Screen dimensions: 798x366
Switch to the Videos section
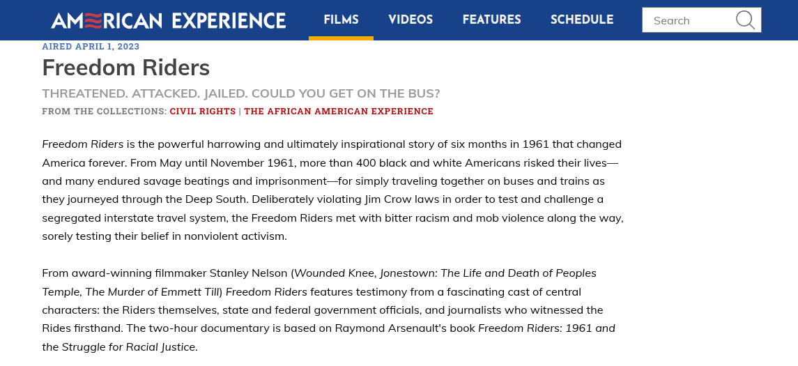coord(410,20)
